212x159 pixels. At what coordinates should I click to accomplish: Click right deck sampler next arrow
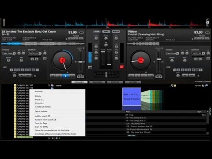pyautogui.click(x=200, y=59)
